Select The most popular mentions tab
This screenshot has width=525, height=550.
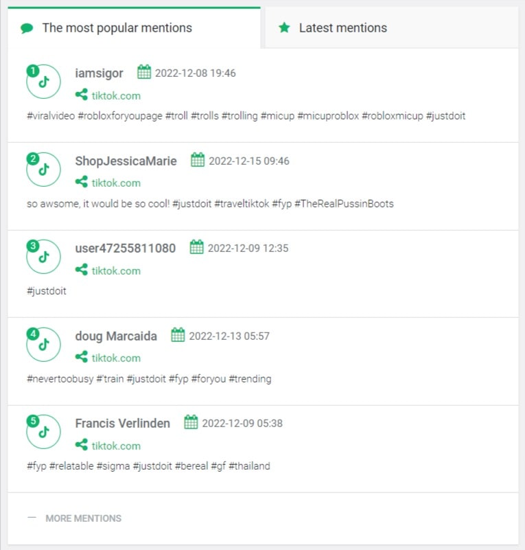pos(134,27)
